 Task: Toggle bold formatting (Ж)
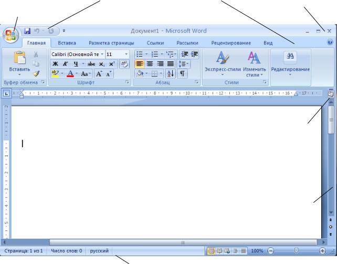(55, 64)
